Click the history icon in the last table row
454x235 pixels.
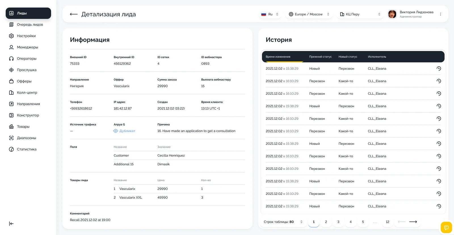439,206
